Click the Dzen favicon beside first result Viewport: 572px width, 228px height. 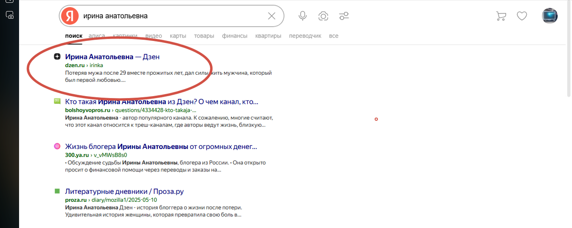coord(57,57)
